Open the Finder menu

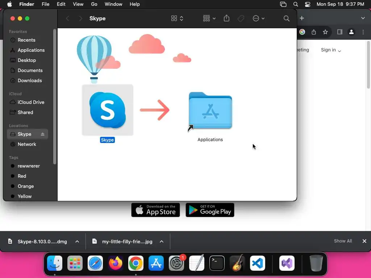click(x=26, y=4)
